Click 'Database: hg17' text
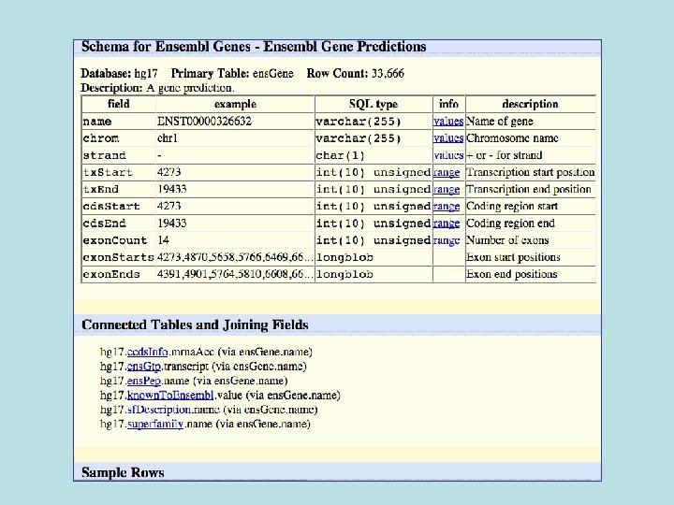Screen dimensions: 674x505 (119, 74)
